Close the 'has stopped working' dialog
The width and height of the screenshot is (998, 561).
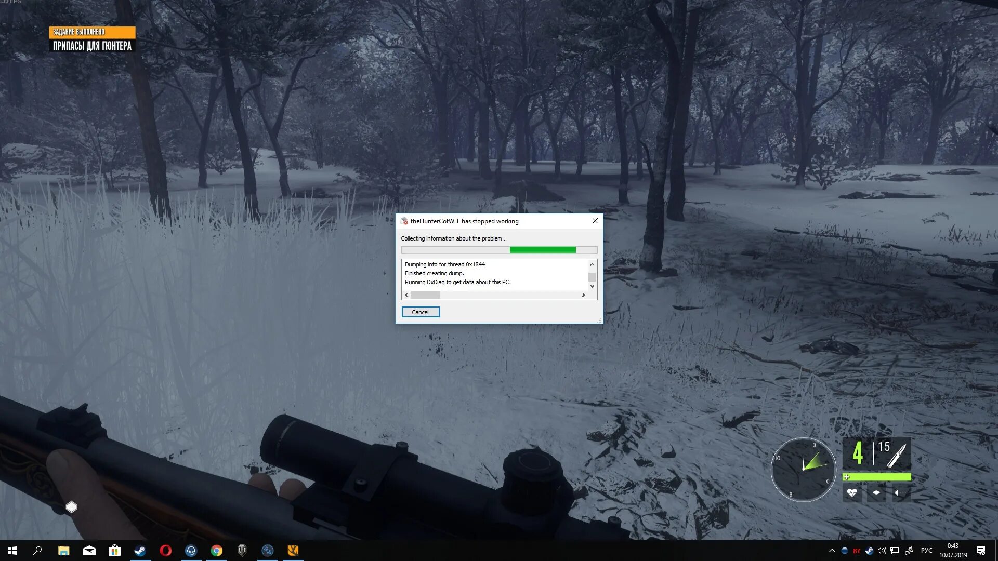pos(595,221)
